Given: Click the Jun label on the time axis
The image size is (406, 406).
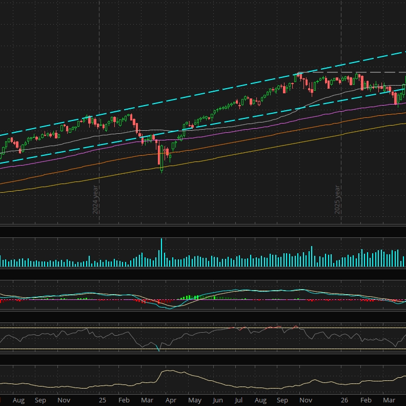Looking at the screenshot, I should pos(218,400).
